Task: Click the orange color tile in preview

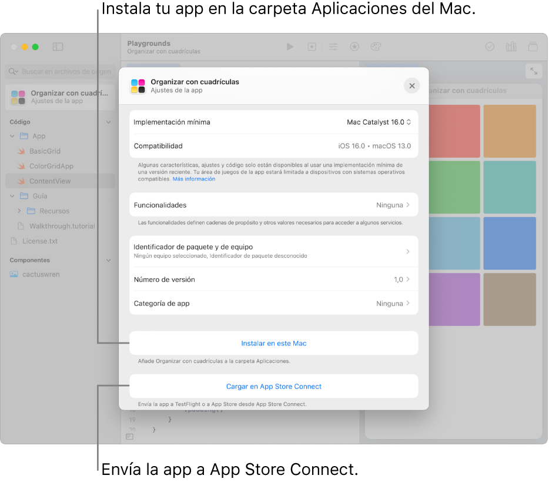Action: [x=510, y=131]
